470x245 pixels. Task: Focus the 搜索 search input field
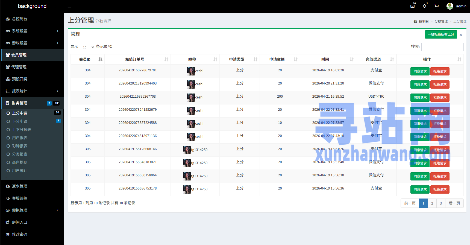coord(442,47)
